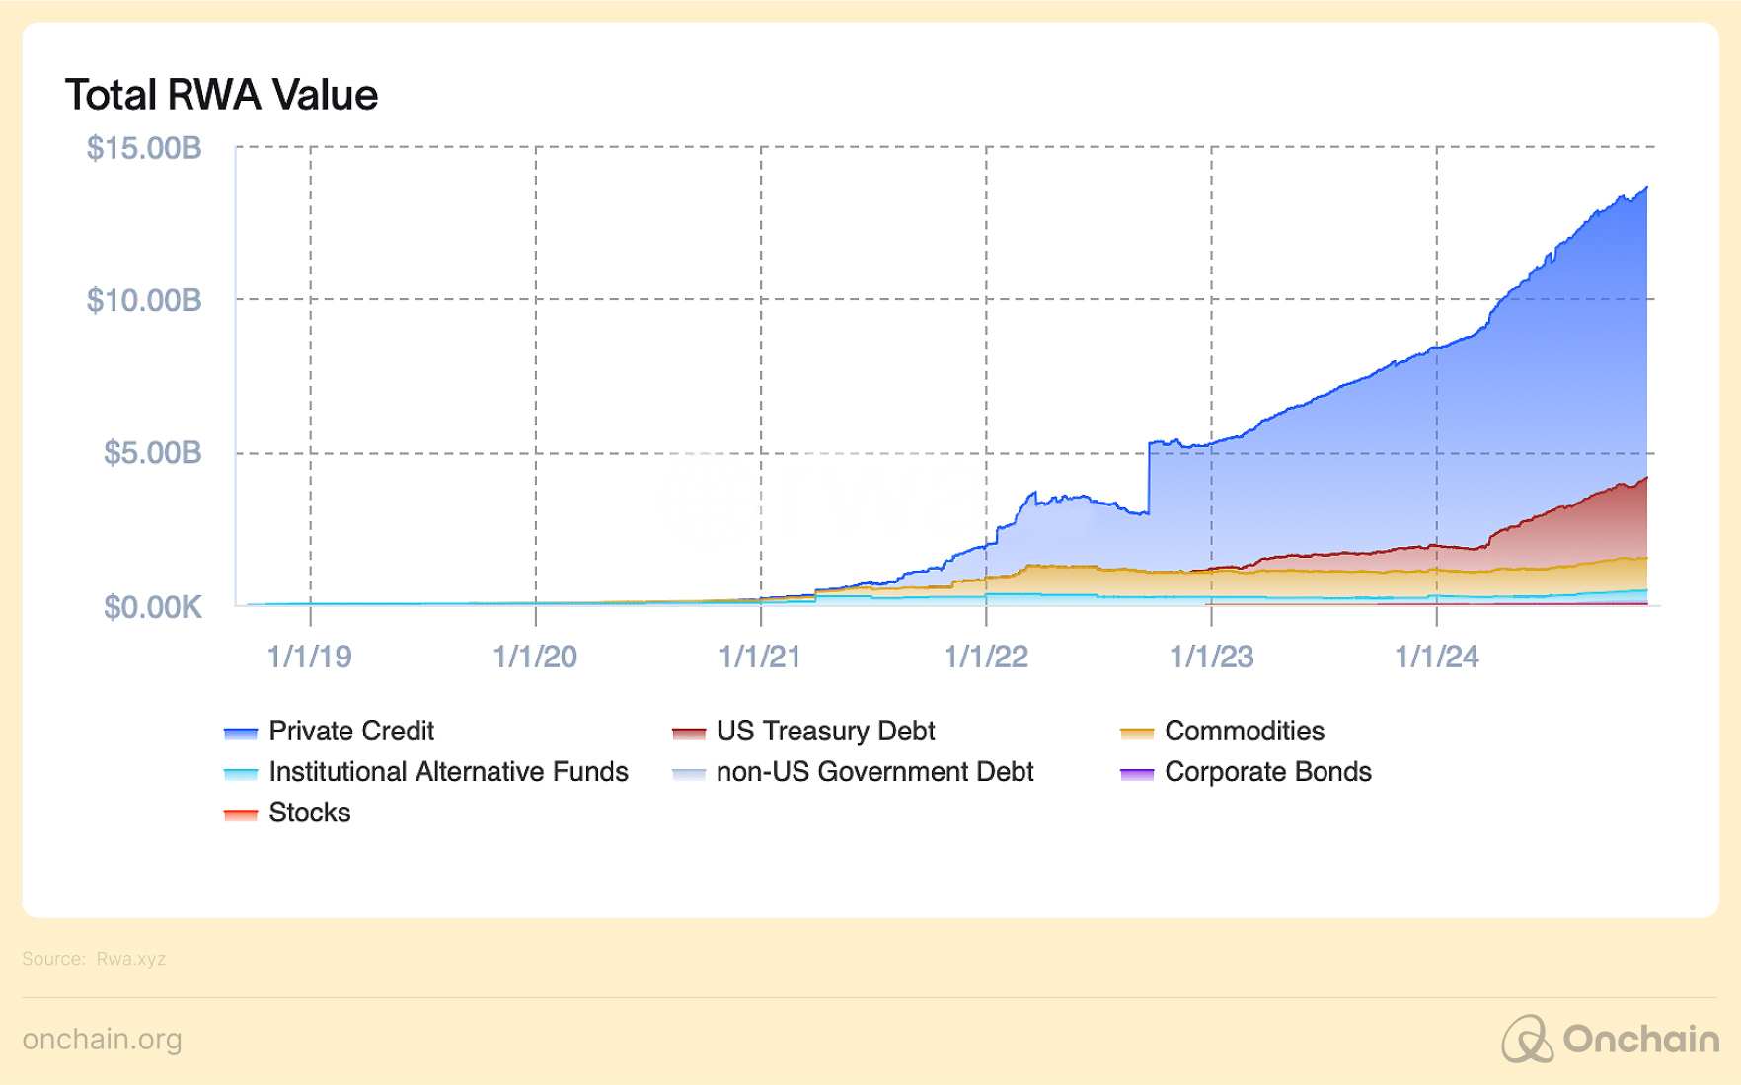1741x1085 pixels.
Task: Click the Source: Rwa.xyz attribution
Action: (x=94, y=959)
